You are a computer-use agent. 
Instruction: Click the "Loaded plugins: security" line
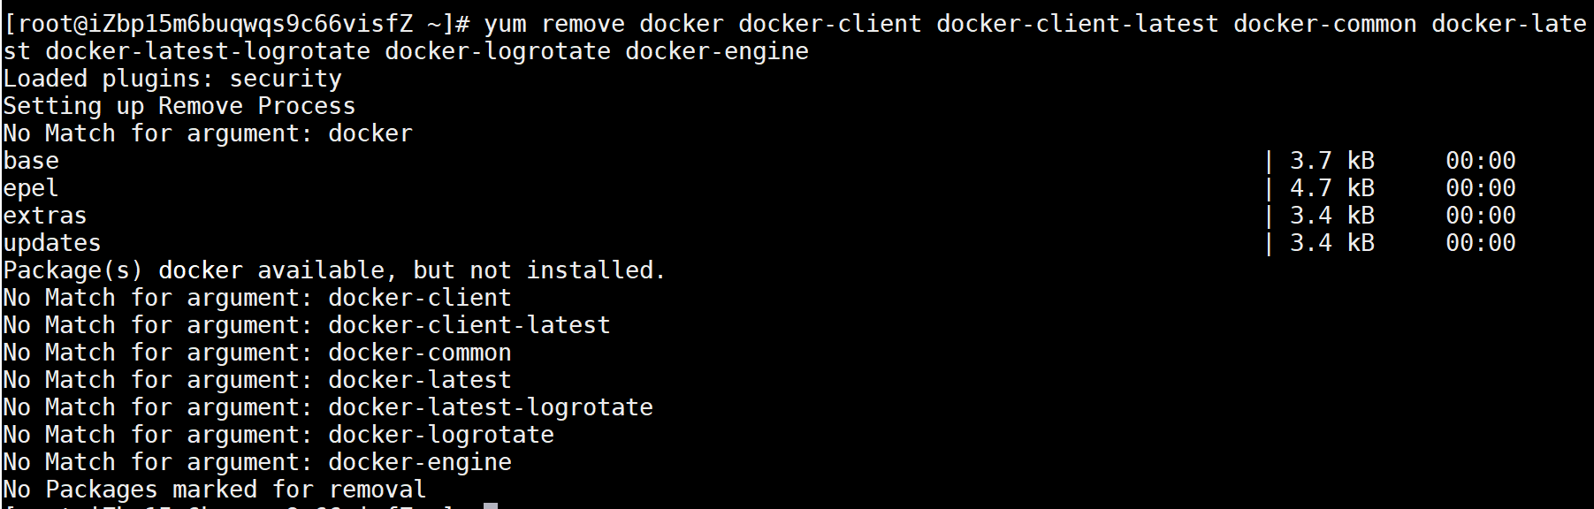click(172, 79)
